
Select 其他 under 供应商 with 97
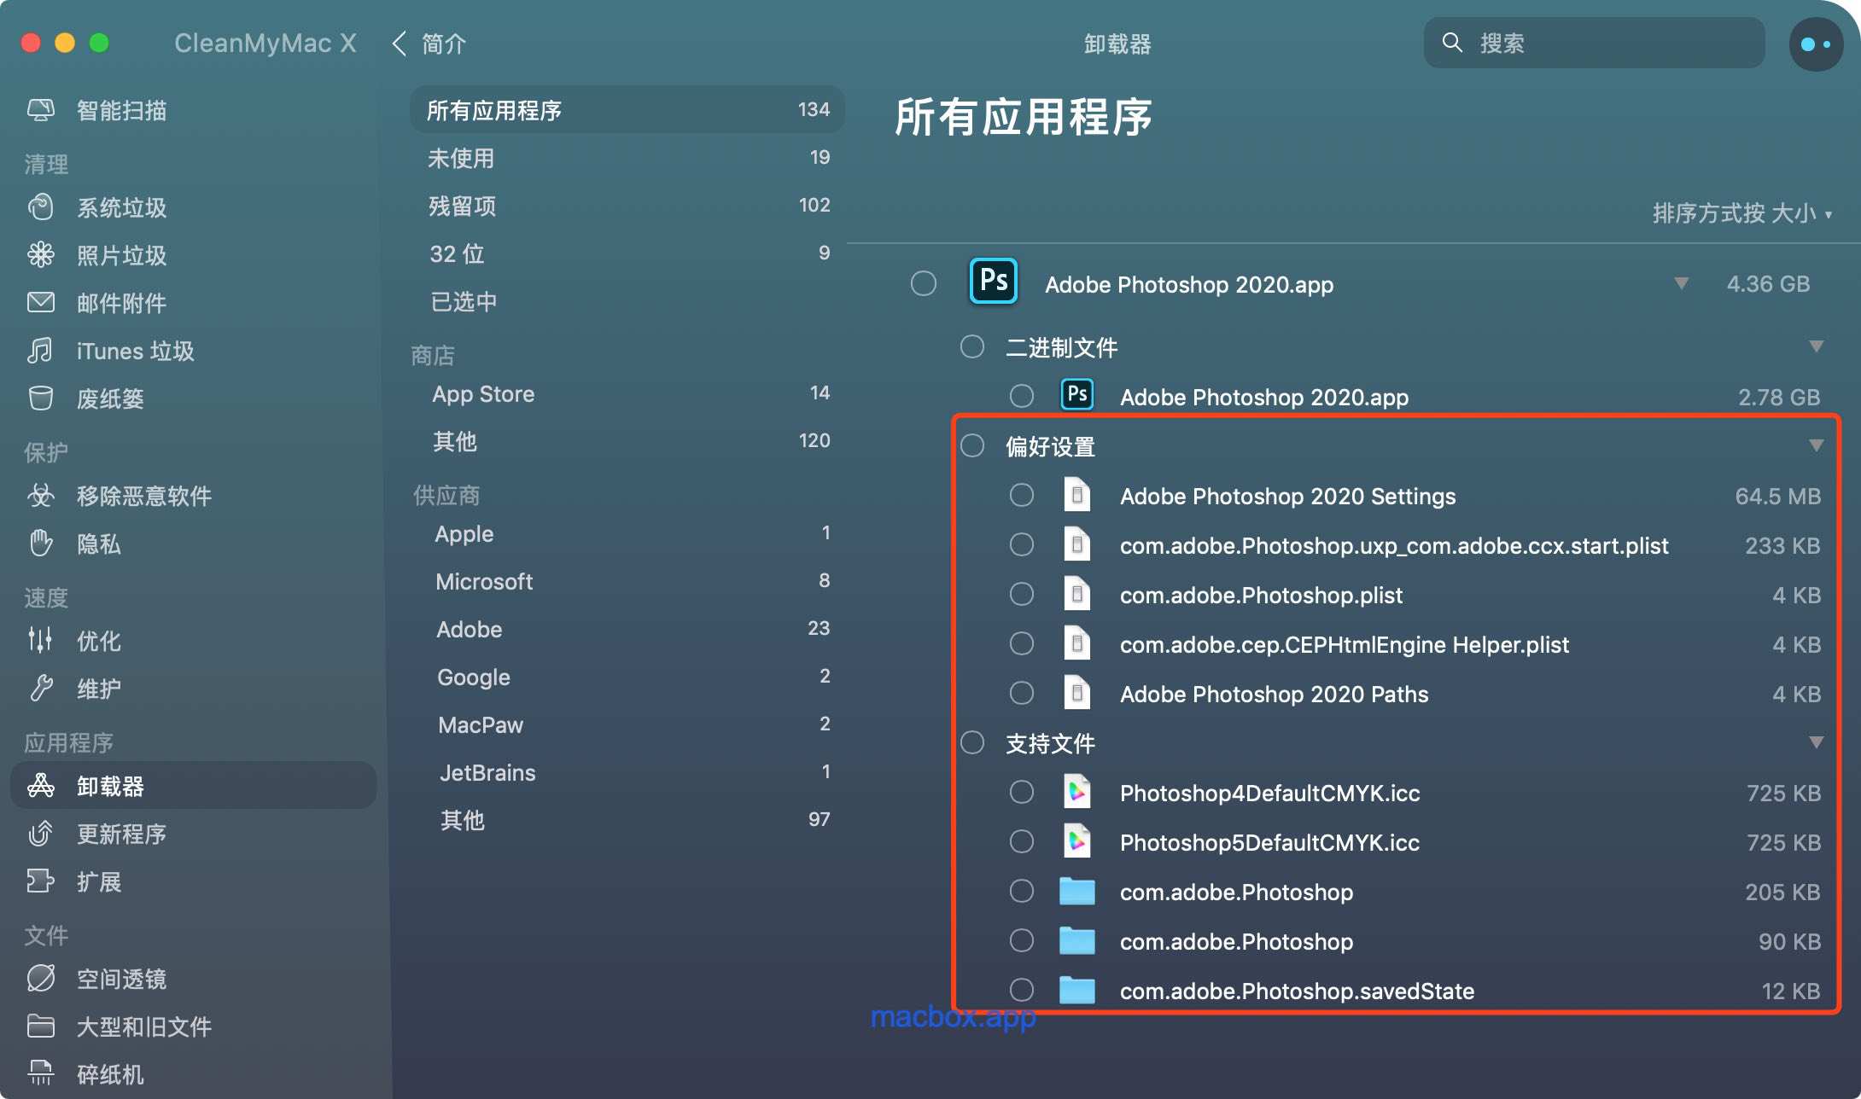(627, 820)
